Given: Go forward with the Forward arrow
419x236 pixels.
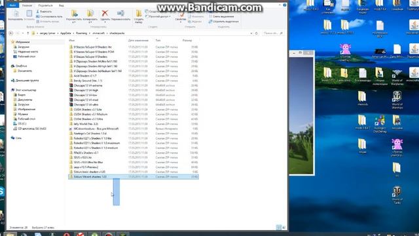Looking at the screenshot, I should [18, 33].
